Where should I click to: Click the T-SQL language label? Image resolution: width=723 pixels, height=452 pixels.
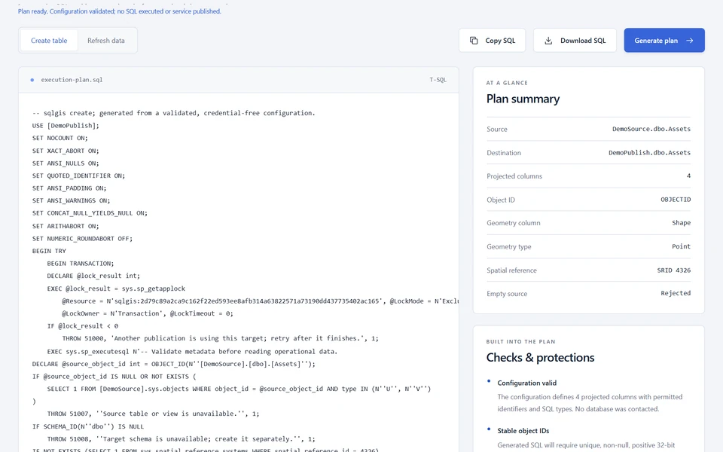tap(438, 80)
